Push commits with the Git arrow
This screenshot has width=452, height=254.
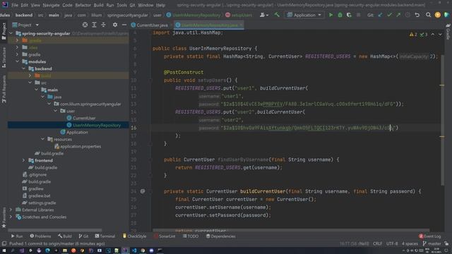[398, 15]
